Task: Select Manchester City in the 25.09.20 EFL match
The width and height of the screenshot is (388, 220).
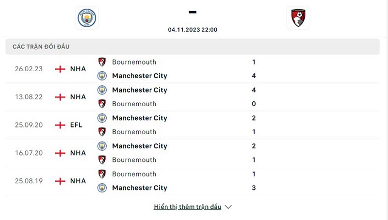Action: point(139,118)
